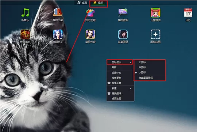Switch to the 桌面 tab at top
This screenshot has width=197, height=132.
click(x=82, y=3)
